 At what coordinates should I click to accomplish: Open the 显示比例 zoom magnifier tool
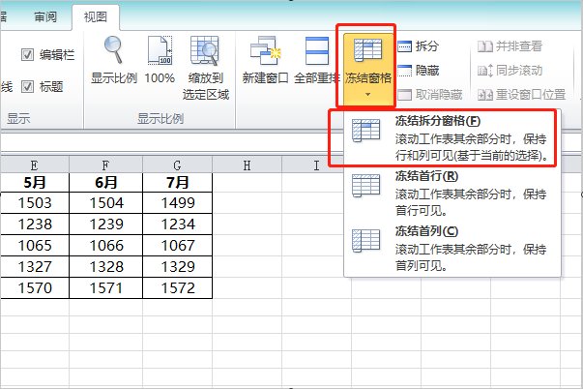click(113, 50)
